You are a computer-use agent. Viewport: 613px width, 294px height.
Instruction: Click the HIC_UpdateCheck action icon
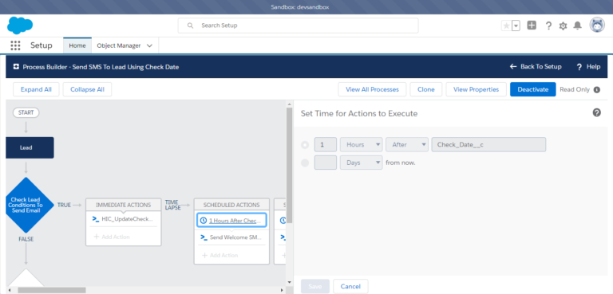tap(96, 219)
